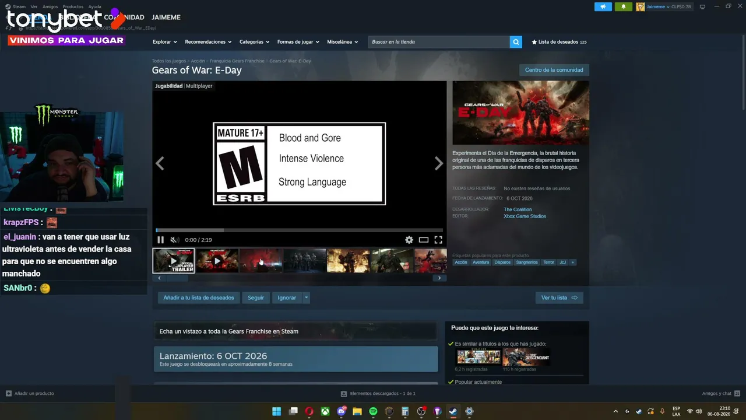This screenshot has width=746, height=420.
Task: Go to Todos los juegos breadcrumb
Action: click(x=169, y=61)
